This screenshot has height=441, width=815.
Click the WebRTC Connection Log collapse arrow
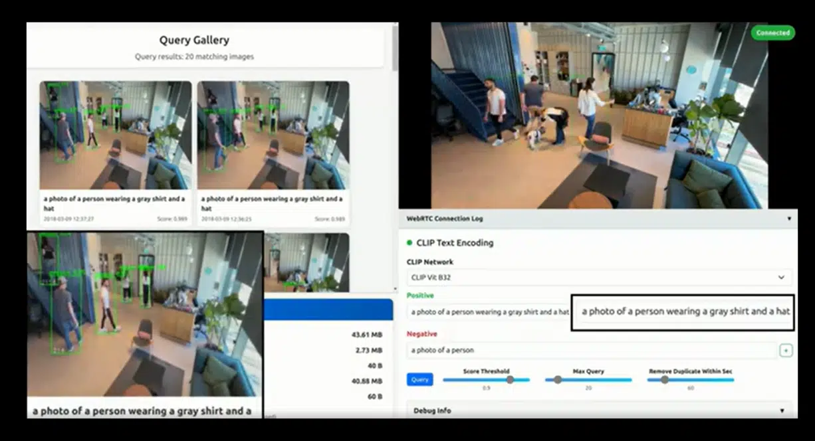tap(790, 219)
